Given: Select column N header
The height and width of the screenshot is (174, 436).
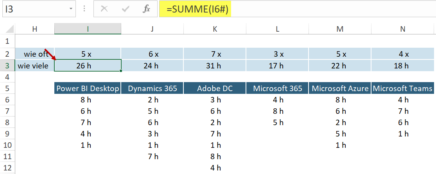Looking at the screenshot, I should [x=403, y=29].
